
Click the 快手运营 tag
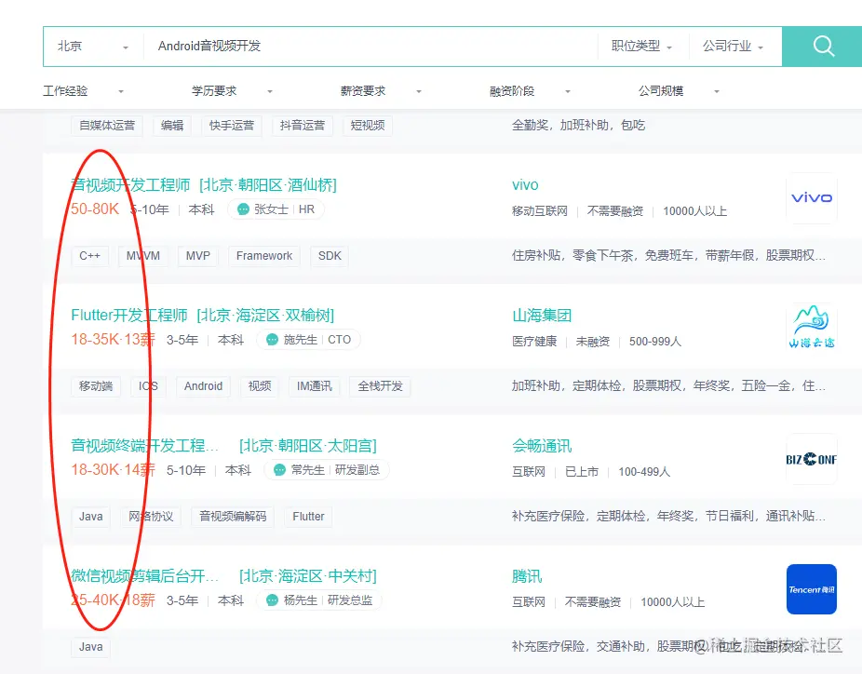[x=232, y=126]
